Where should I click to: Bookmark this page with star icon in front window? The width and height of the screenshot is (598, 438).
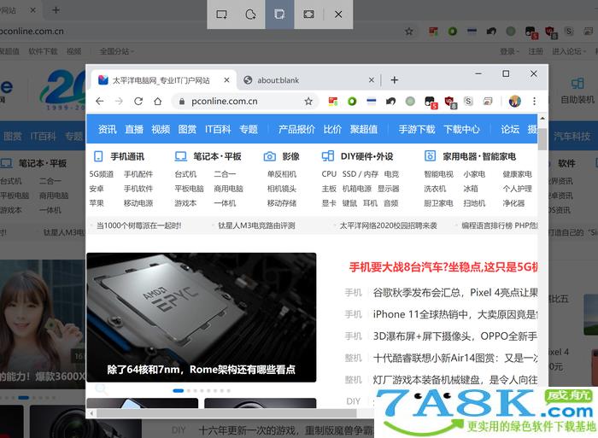click(x=308, y=101)
